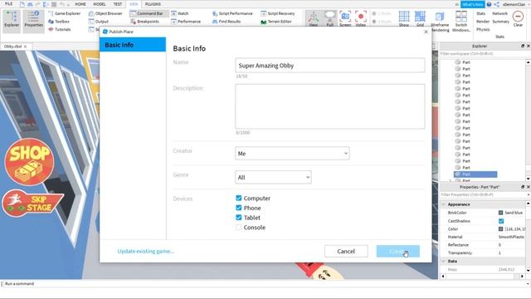Open the Tutorials panel
Image resolution: width=531 pixels, height=299 pixels.
click(x=60, y=30)
